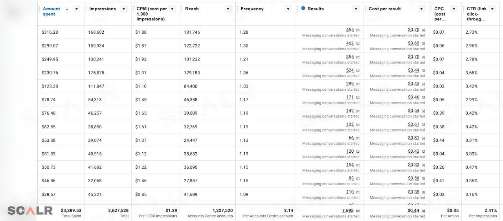Click the [2] badge beside $0.81 cost per result
Image resolution: width=503 pixels, height=221 pixels.
point(423,138)
